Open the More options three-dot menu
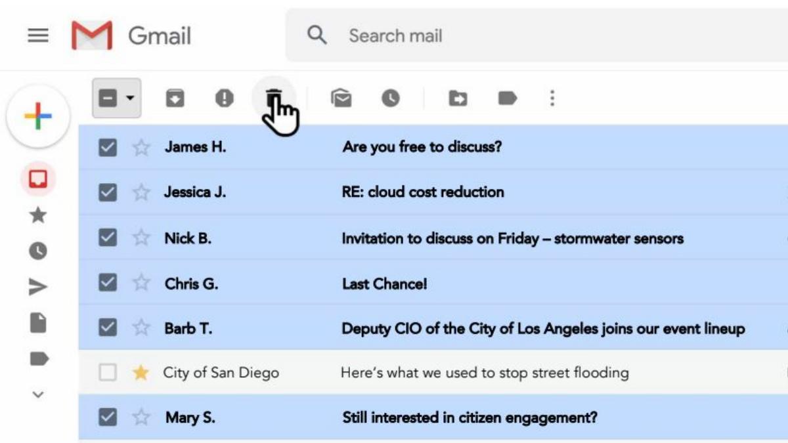 point(552,98)
